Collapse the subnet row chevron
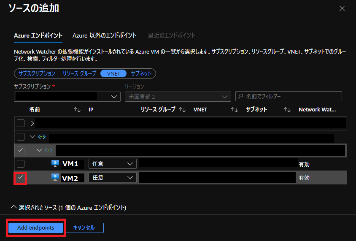The height and width of the screenshot is (241, 356). pos(39,150)
